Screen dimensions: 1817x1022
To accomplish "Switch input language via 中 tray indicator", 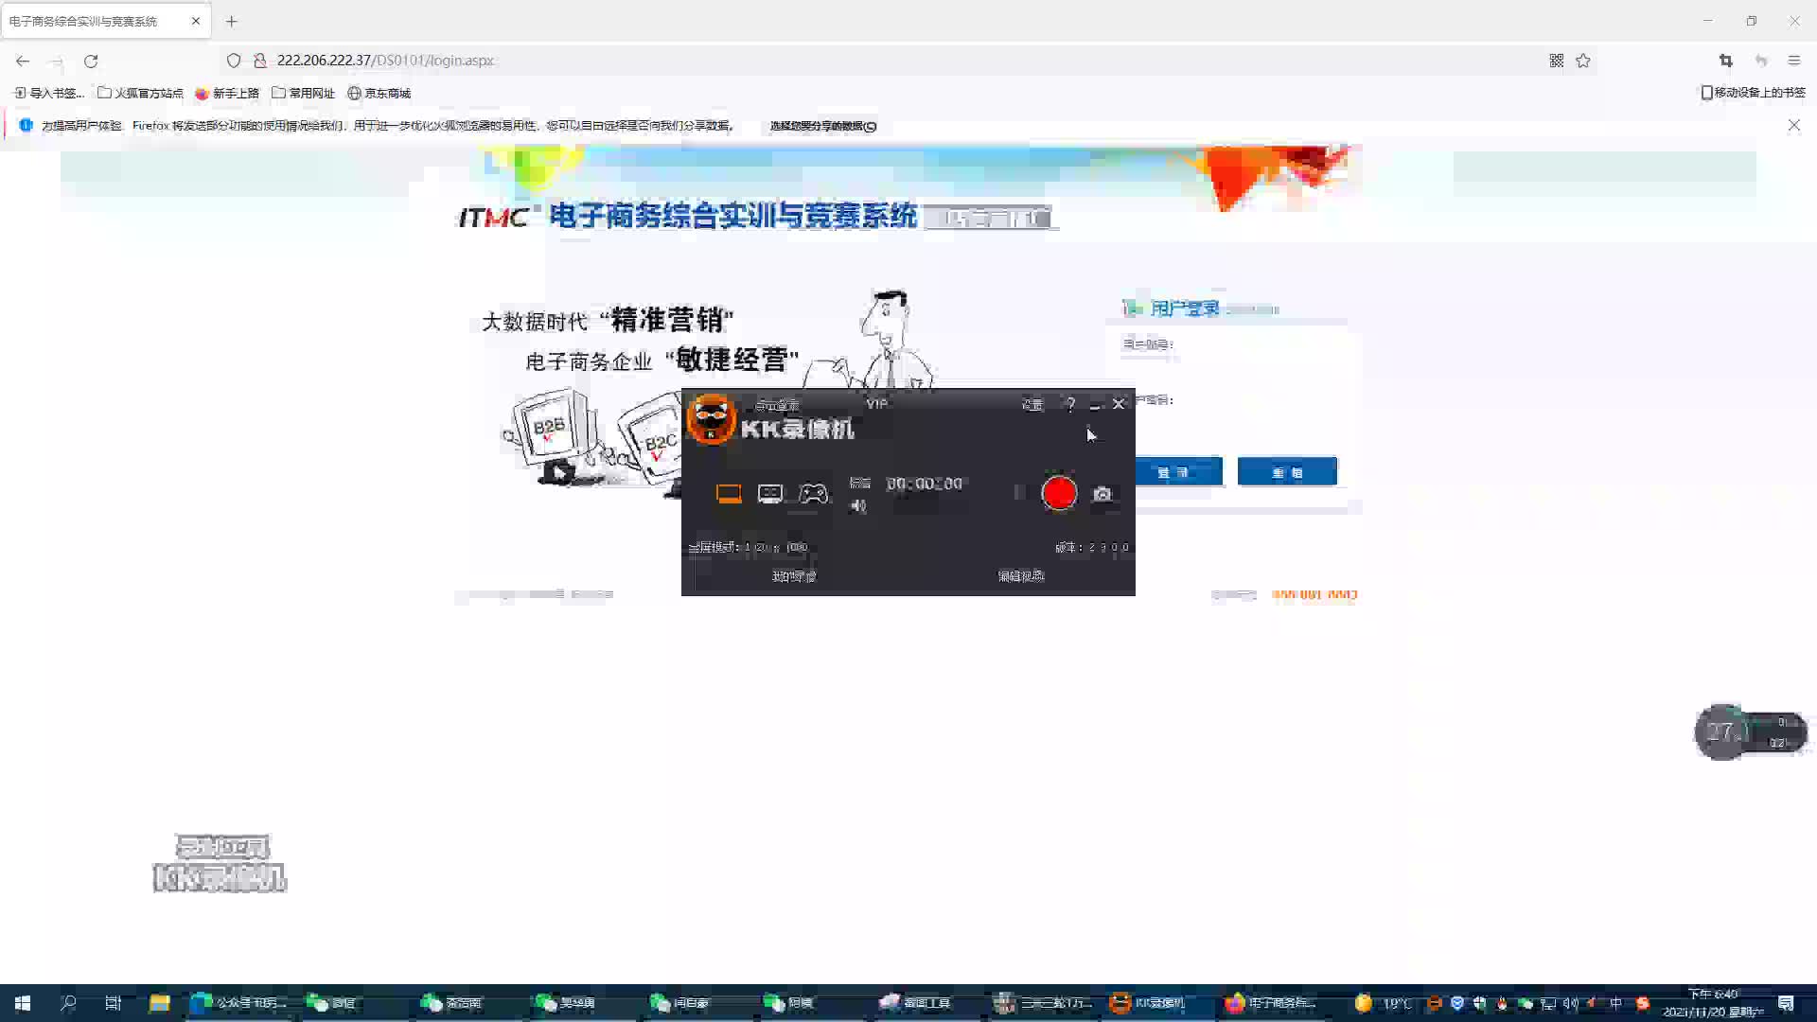I will click(x=1614, y=1002).
